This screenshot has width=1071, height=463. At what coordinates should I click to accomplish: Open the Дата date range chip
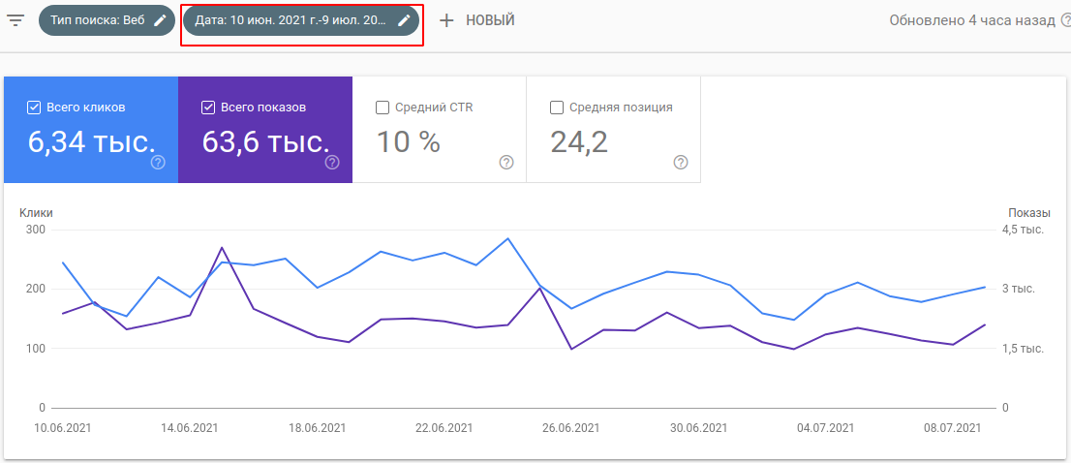click(291, 20)
